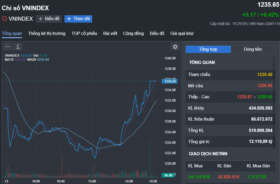Switch to the Tổng hợp panel

point(208,49)
